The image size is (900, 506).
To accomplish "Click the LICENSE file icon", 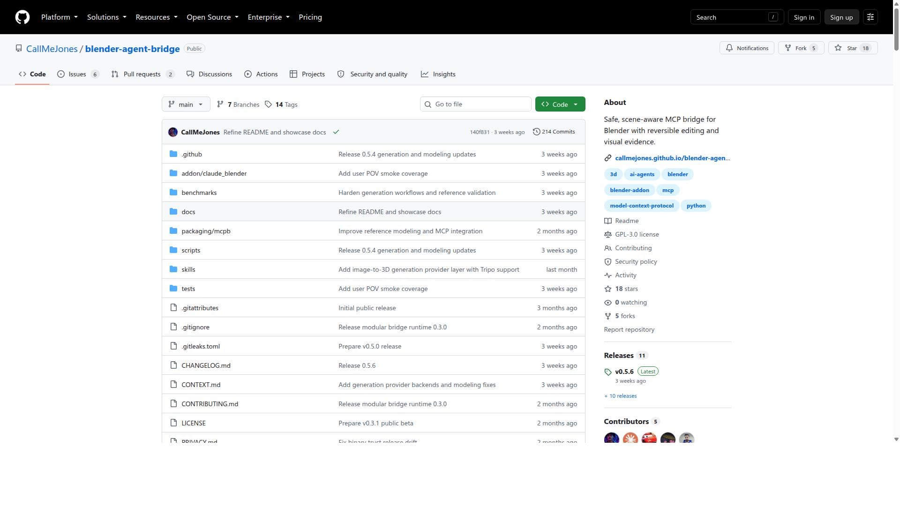I will pyautogui.click(x=173, y=423).
